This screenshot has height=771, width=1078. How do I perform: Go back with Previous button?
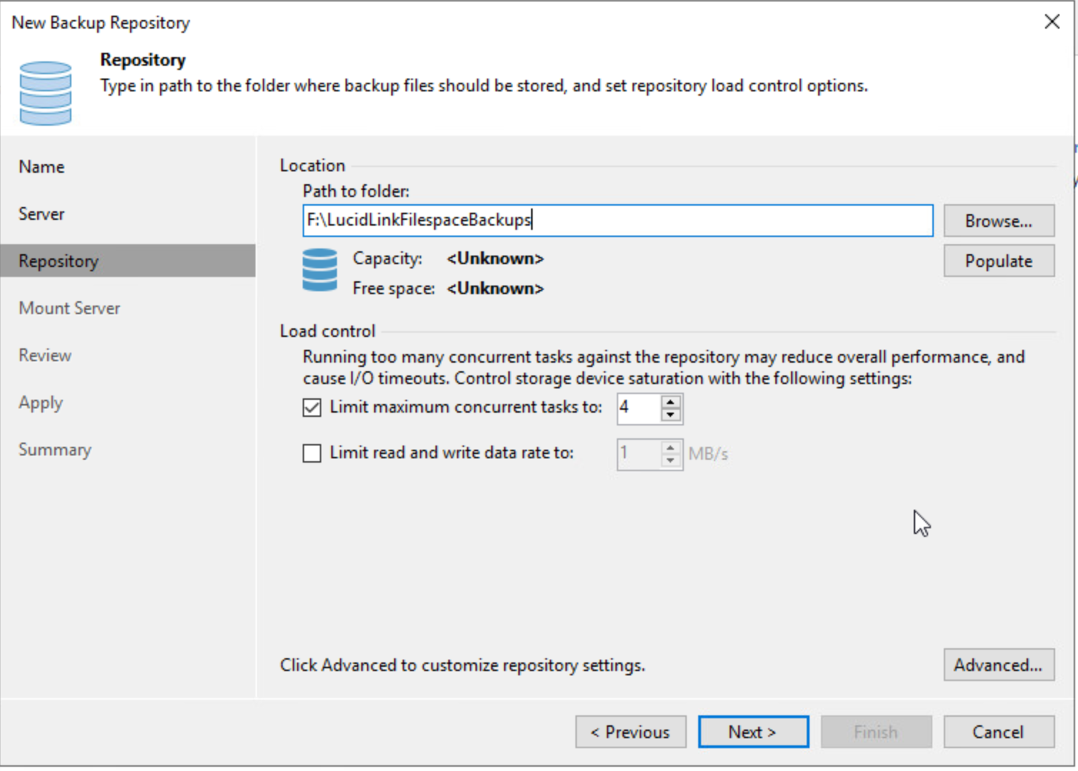click(x=630, y=732)
